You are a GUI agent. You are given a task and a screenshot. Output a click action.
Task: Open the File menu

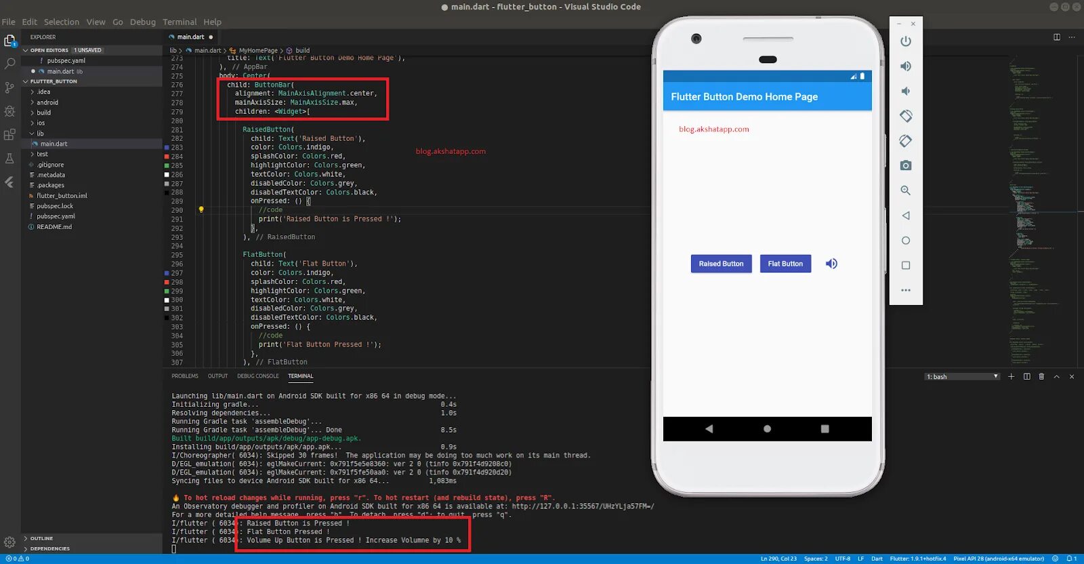pyautogui.click(x=9, y=22)
